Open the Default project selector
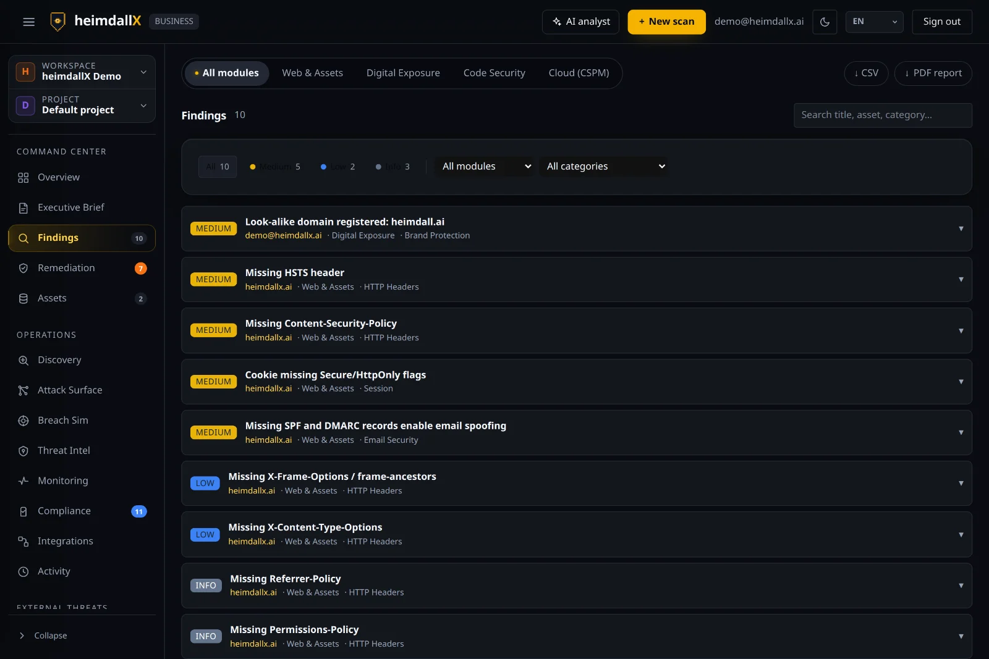Viewport: 989px width, 659px height. coord(82,106)
